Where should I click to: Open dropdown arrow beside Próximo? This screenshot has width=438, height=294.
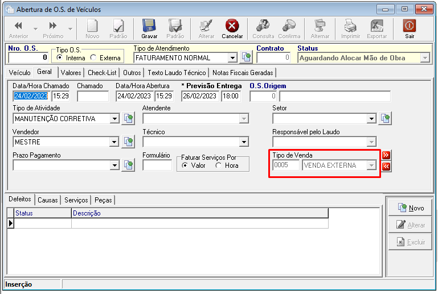coord(70,29)
